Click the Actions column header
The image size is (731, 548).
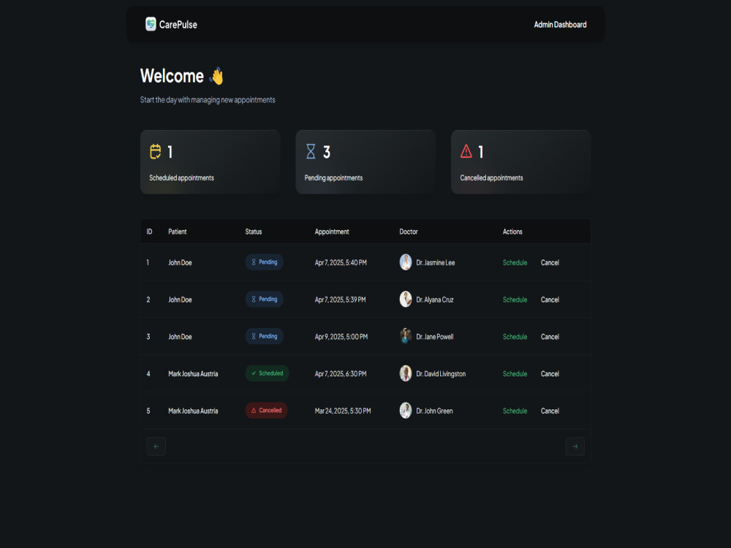pyautogui.click(x=512, y=232)
